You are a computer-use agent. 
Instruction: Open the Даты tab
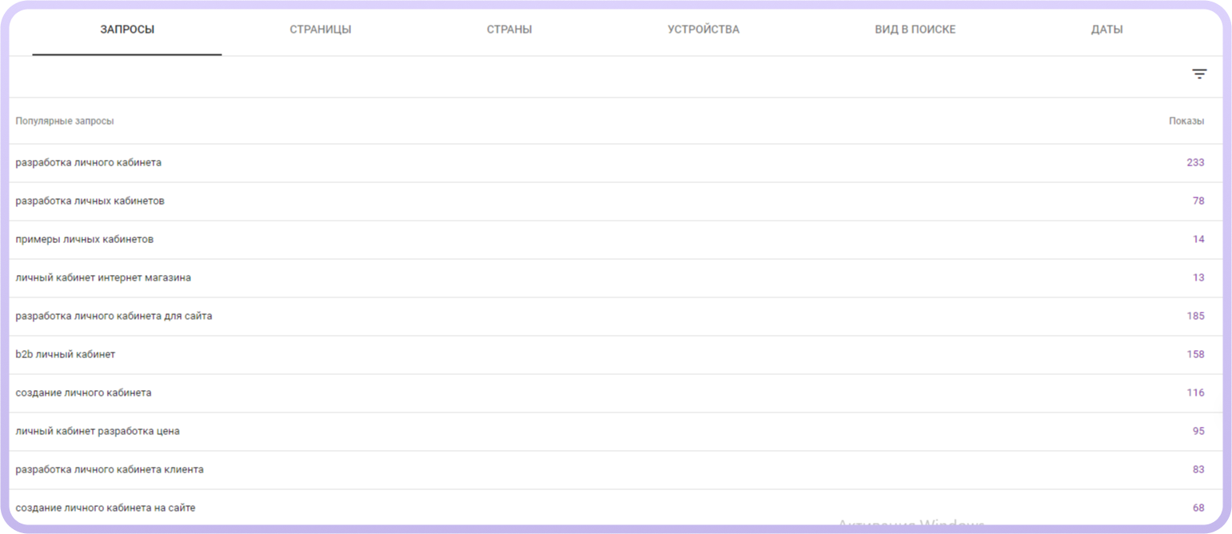tap(1106, 30)
